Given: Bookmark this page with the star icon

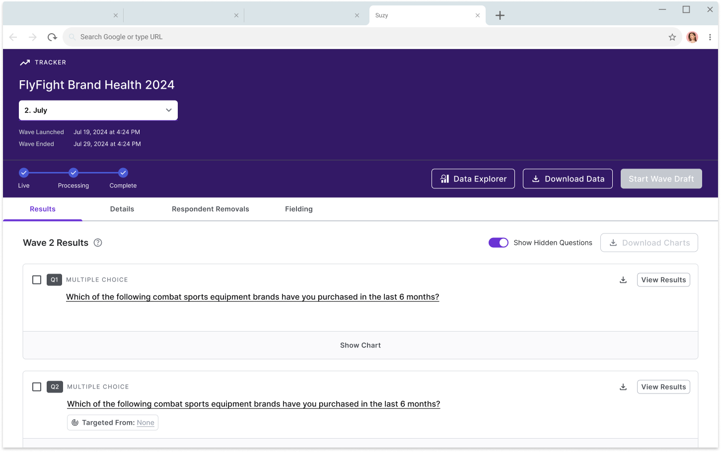Looking at the screenshot, I should coord(672,37).
